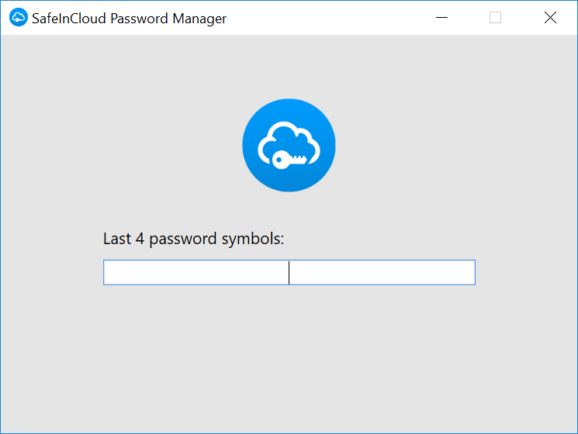This screenshot has width=578, height=434.
Task: Click the 'SafeInCloud Password Manager' title text
Action: (129, 19)
